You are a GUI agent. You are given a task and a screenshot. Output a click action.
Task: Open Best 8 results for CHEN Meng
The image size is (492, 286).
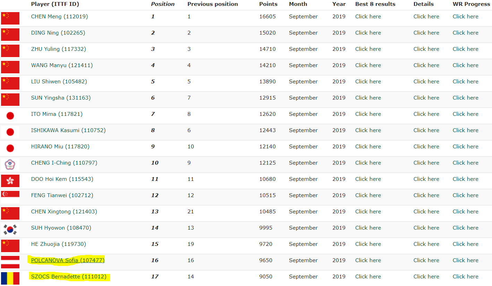pyautogui.click(x=368, y=17)
